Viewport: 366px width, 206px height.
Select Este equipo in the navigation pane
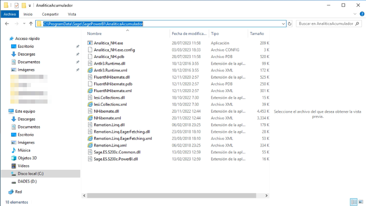pos(25,111)
